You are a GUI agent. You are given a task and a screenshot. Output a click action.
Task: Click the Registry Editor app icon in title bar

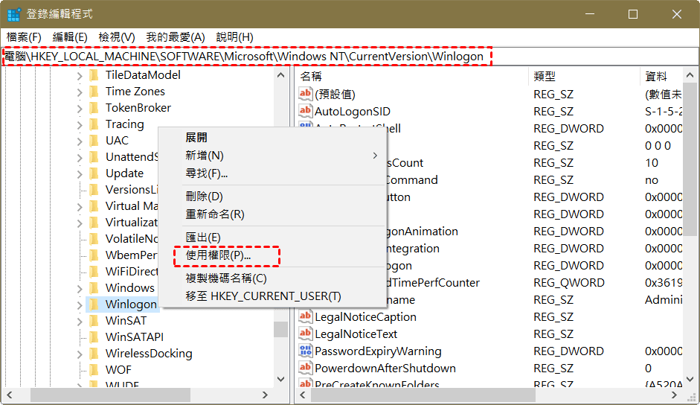(x=14, y=14)
